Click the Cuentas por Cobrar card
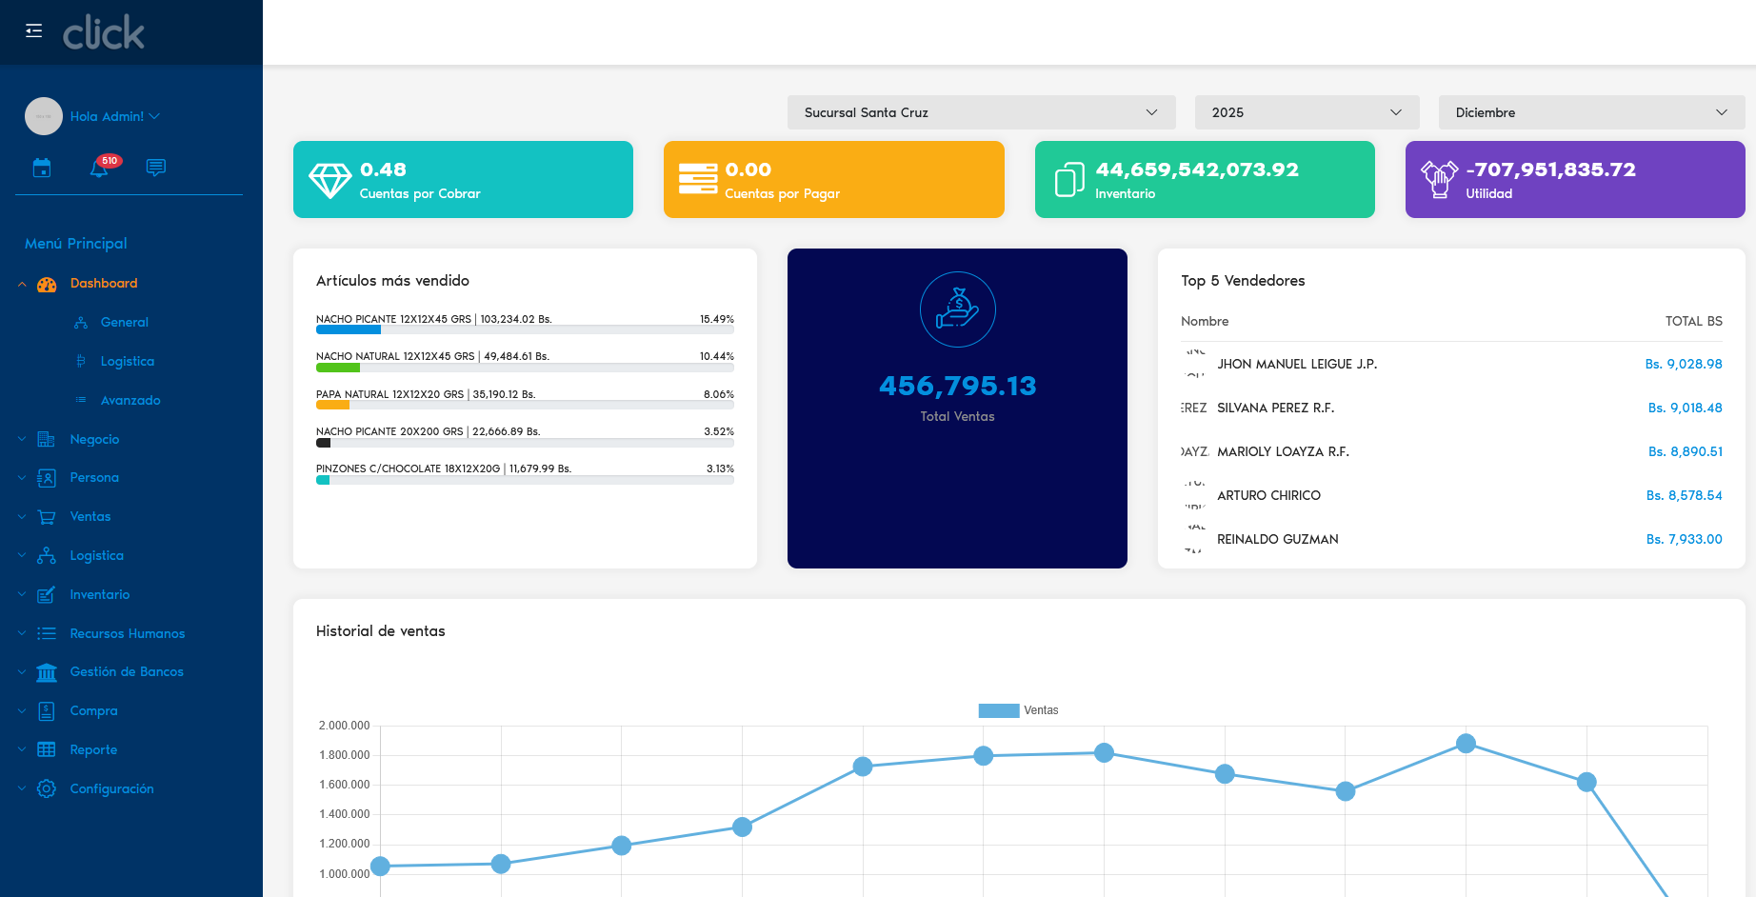Screen dimensions: 1756x897 pos(463,180)
